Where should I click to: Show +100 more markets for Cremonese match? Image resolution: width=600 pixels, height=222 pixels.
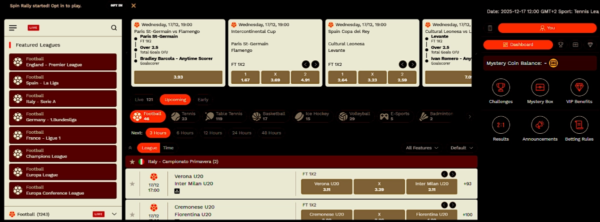pos(468,215)
